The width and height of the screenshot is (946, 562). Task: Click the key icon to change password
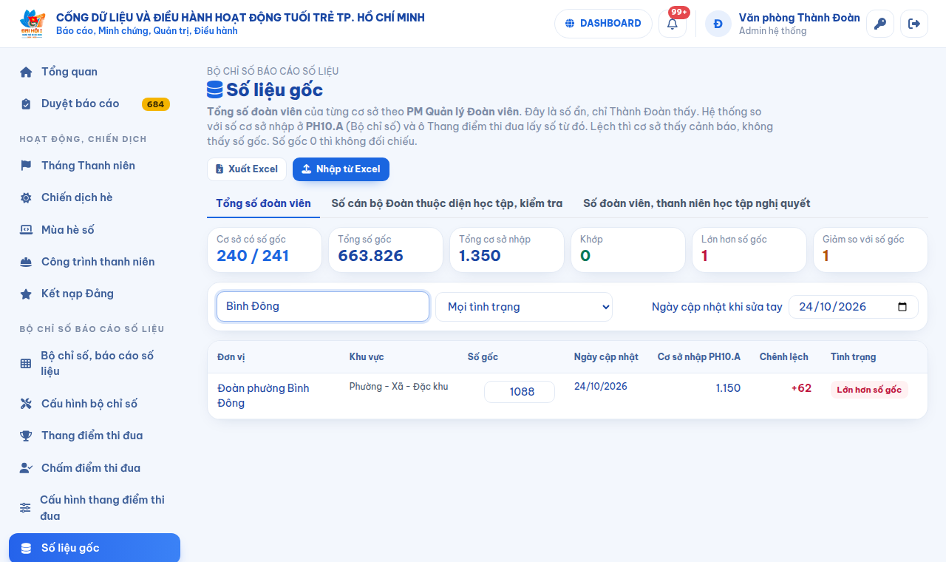[880, 24]
